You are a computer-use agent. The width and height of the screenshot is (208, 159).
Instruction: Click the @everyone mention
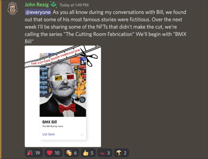[x=38, y=12]
